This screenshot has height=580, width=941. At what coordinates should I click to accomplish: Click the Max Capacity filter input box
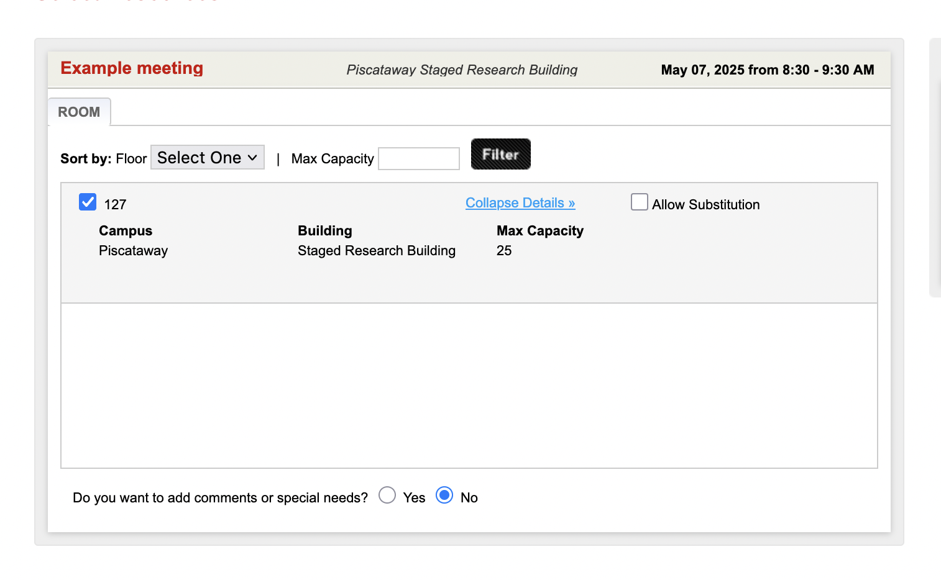[x=418, y=159]
